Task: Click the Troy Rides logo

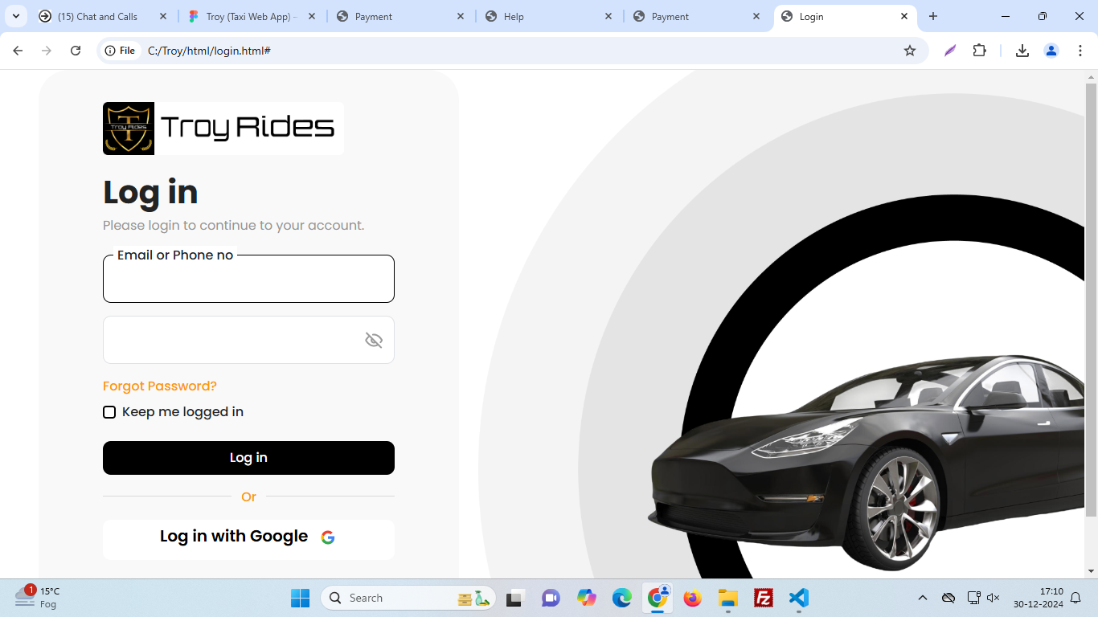Action: 223,129
